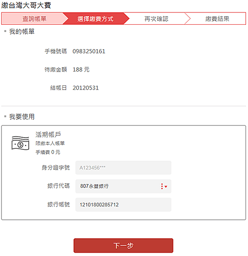Focus the 身分證字號 input field
Image resolution: width=248 pixels, height=256 pixels.
pyautogui.click(x=124, y=168)
